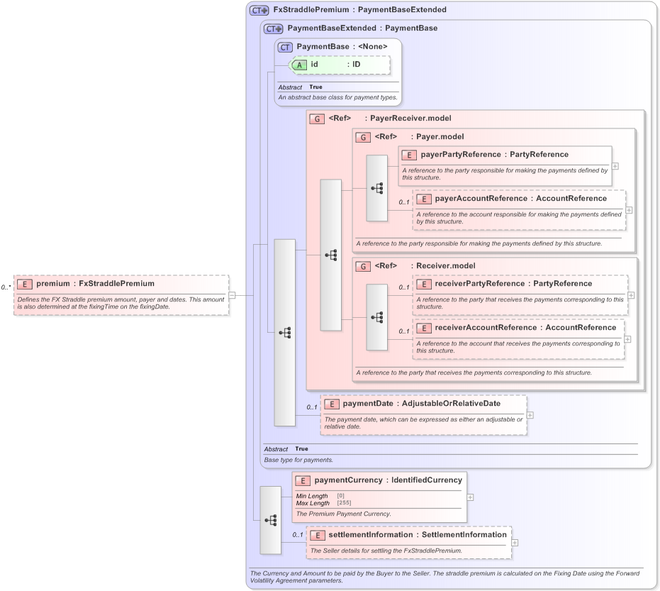Screen dimensions: 660x591
Task: Click the E icon of paymentCurrency
Action: 303,480
